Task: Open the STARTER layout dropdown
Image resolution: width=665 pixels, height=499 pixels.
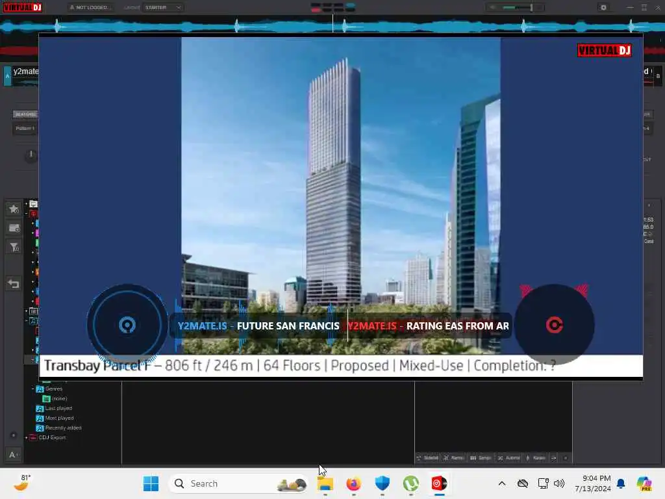Action: pos(163,7)
